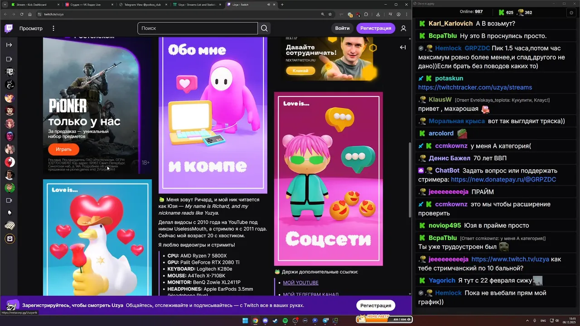Open Discord from the taskbar

(x=265, y=321)
